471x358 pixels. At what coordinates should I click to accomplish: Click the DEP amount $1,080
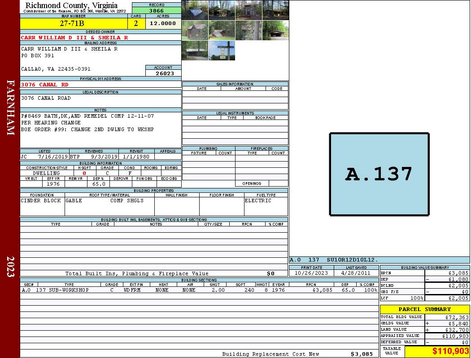458,279
